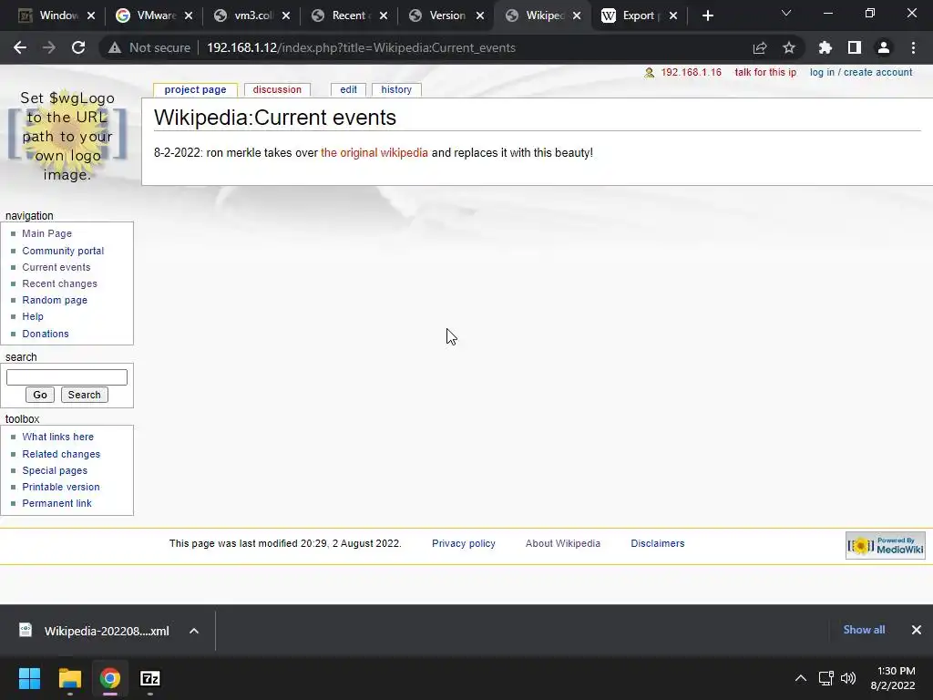Share this page via the share icon
The width and height of the screenshot is (933, 700).
[x=760, y=47]
